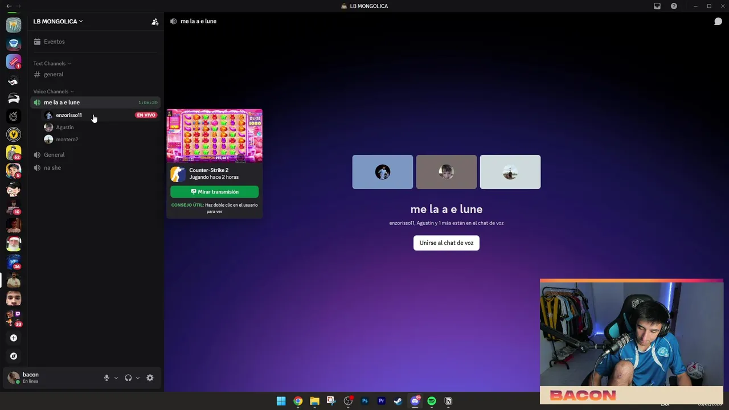This screenshot has height=410, width=729.
Task: Open the server icon with red badge 52
Action: click(14, 153)
